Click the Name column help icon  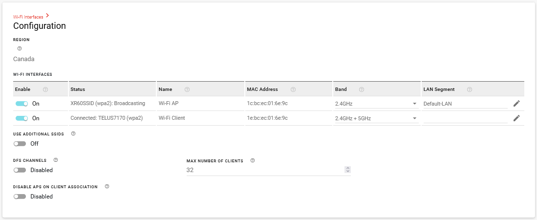coord(187,89)
